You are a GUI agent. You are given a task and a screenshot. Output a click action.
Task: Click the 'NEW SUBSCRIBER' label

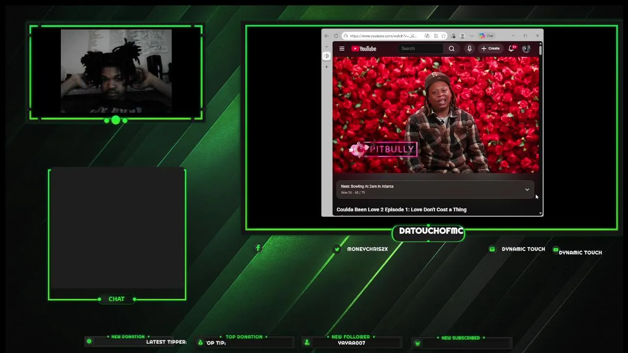click(461, 338)
